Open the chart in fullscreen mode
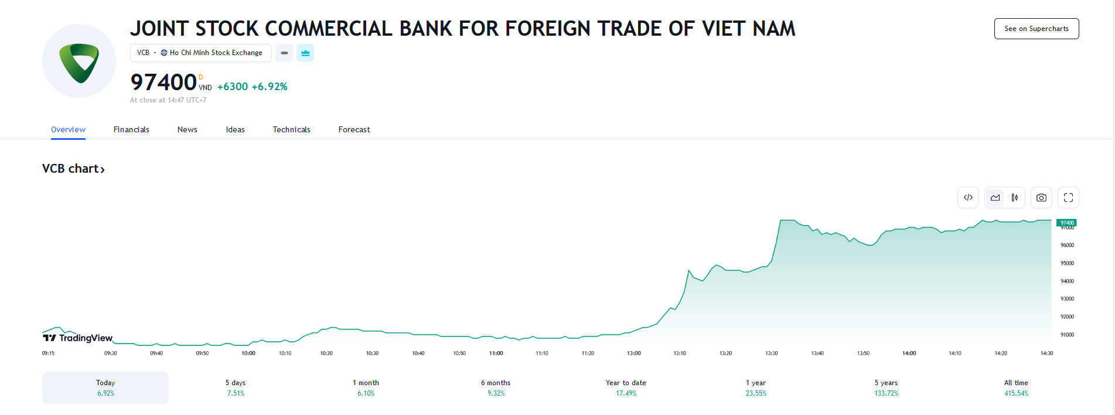1115x415 pixels. (x=1068, y=197)
